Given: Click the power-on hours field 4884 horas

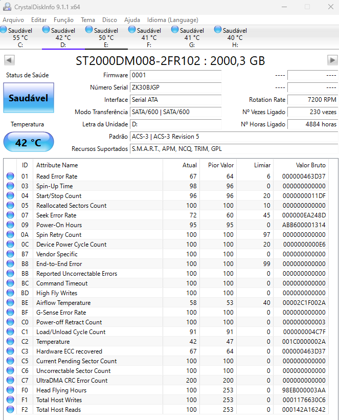Looking at the screenshot, I should click(x=312, y=124).
